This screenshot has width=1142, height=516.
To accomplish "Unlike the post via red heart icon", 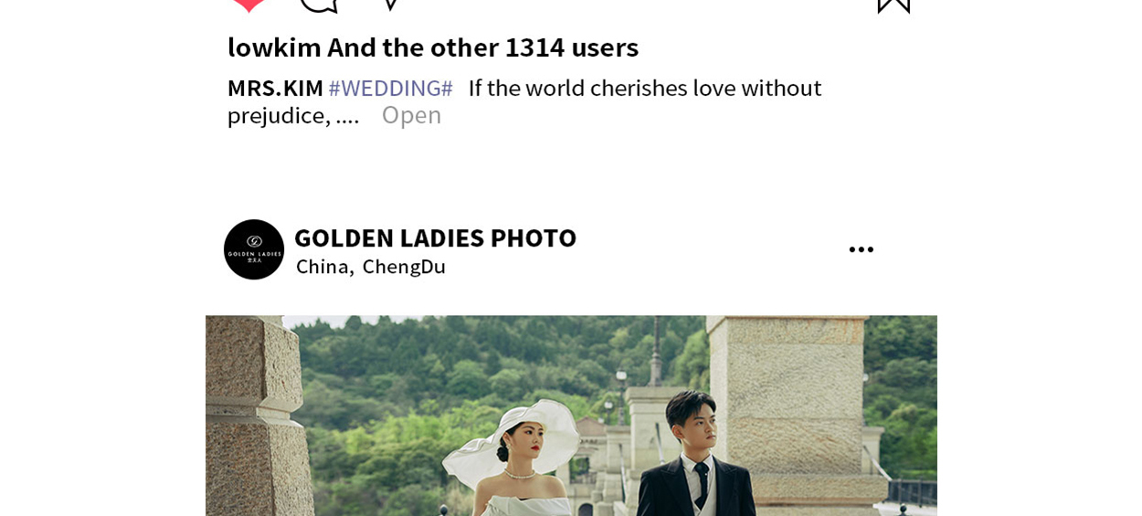I will [248, 5].
